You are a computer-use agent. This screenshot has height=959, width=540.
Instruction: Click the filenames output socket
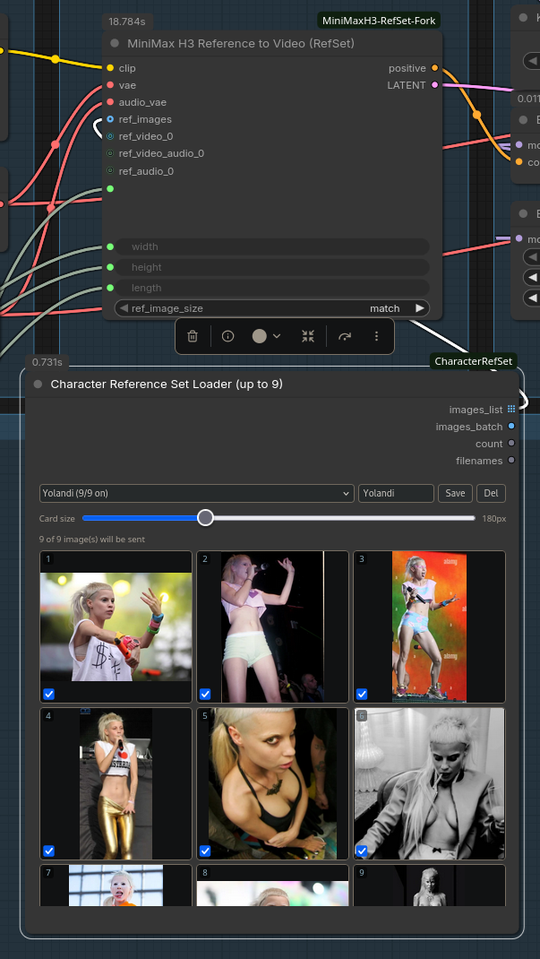[511, 461]
